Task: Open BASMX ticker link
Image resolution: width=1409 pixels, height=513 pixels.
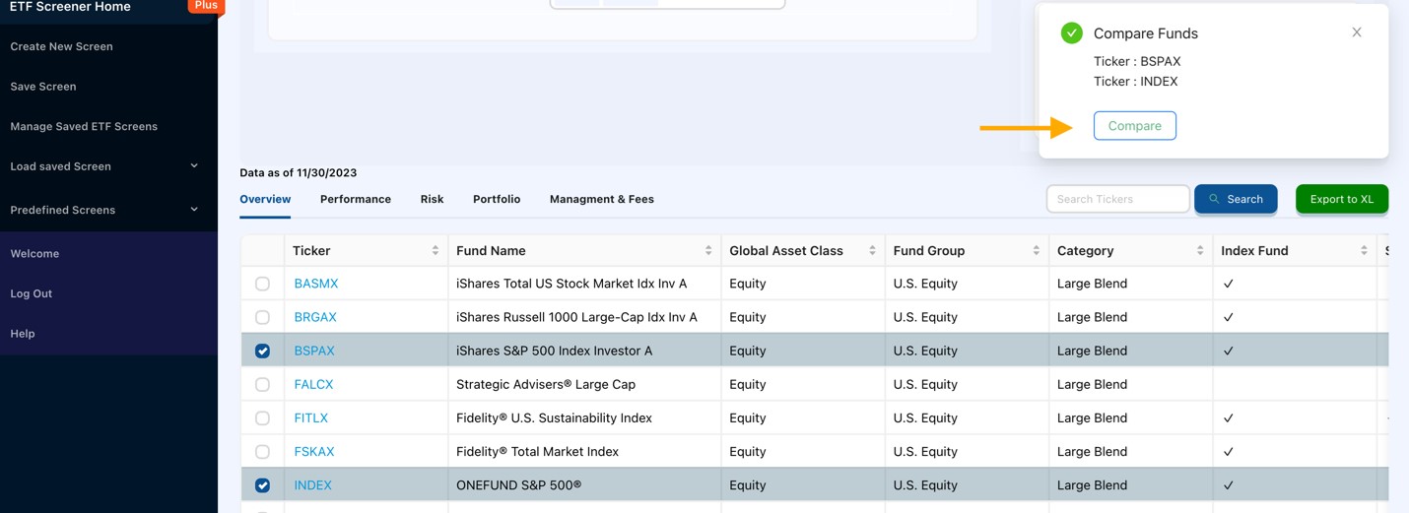Action: point(316,284)
